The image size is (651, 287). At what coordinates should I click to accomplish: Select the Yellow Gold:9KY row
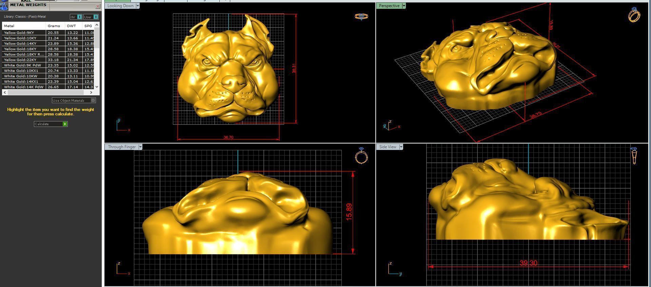click(x=48, y=33)
